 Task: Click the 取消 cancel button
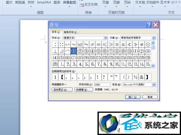pyautogui.click(x=150, y=97)
